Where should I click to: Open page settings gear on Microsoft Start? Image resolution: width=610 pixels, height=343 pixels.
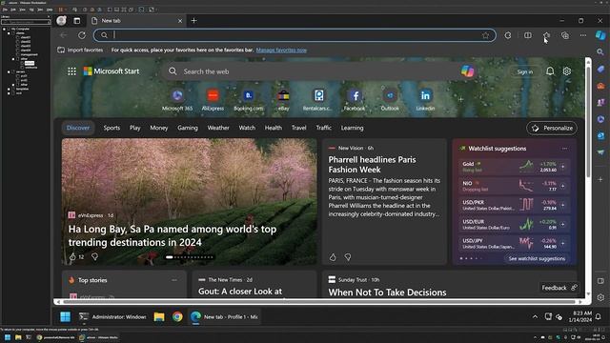tap(567, 71)
